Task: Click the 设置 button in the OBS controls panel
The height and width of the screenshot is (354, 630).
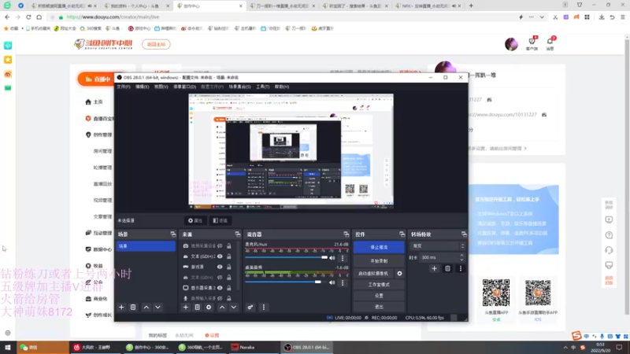Action: pyautogui.click(x=379, y=296)
